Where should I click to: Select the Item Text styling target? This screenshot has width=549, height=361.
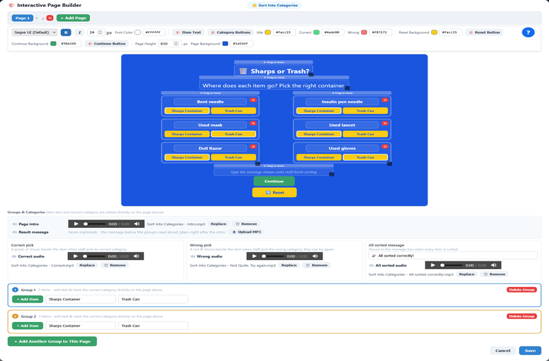(x=188, y=32)
